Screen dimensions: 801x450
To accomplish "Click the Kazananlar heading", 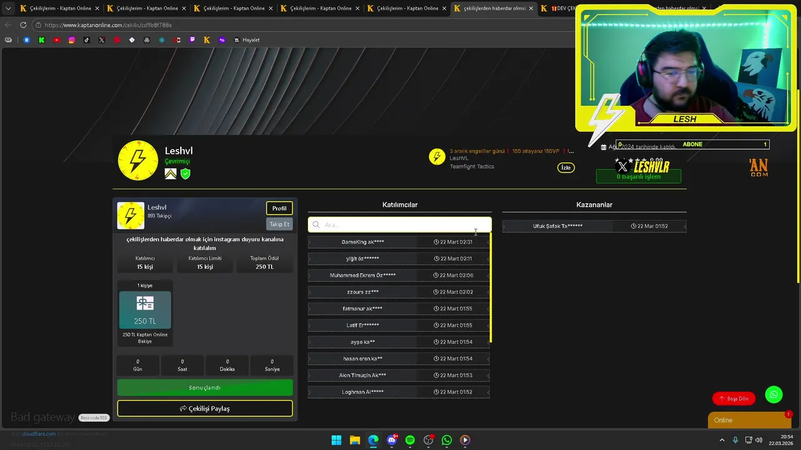I will (x=594, y=205).
